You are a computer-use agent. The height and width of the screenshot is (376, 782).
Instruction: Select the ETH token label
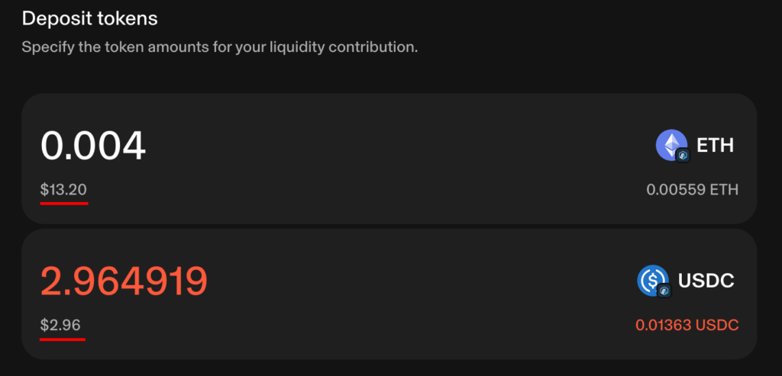click(x=715, y=145)
